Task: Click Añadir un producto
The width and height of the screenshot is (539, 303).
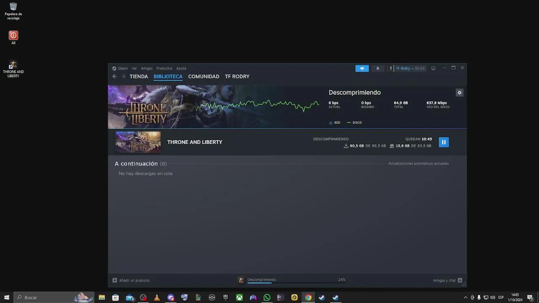Action: coord(132,280)
